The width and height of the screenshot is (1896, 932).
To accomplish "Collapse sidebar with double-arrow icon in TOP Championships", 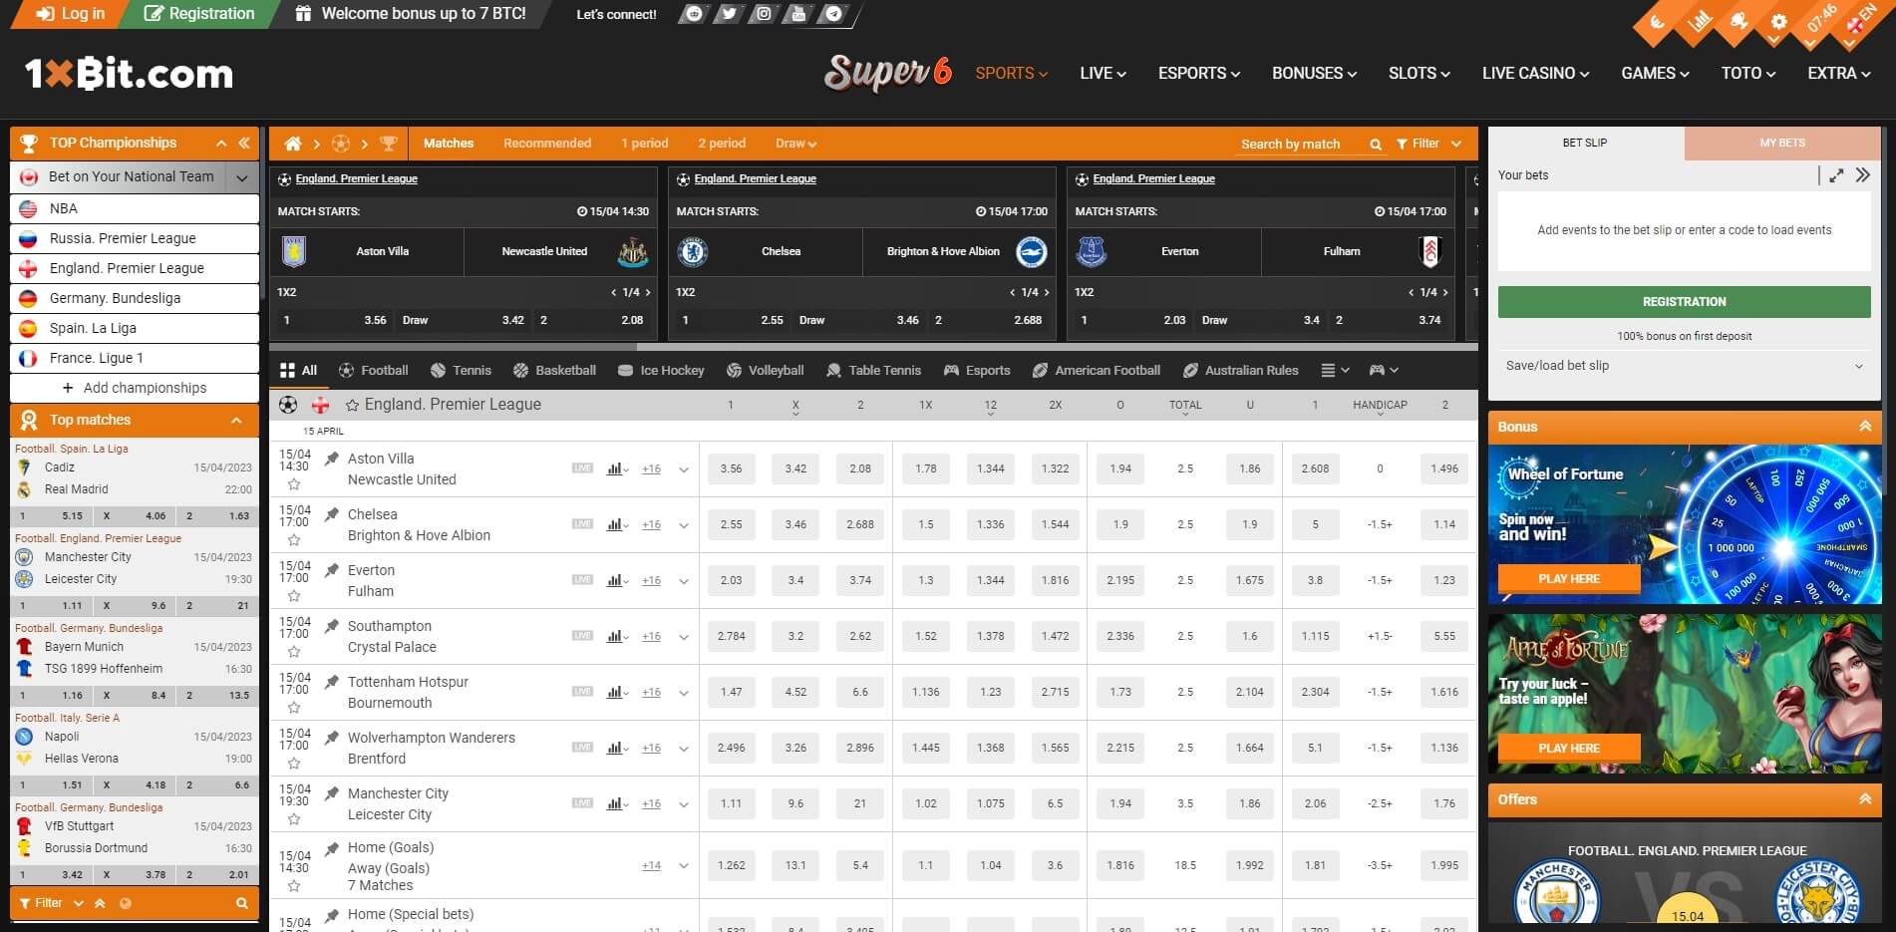I will (243, 144).
